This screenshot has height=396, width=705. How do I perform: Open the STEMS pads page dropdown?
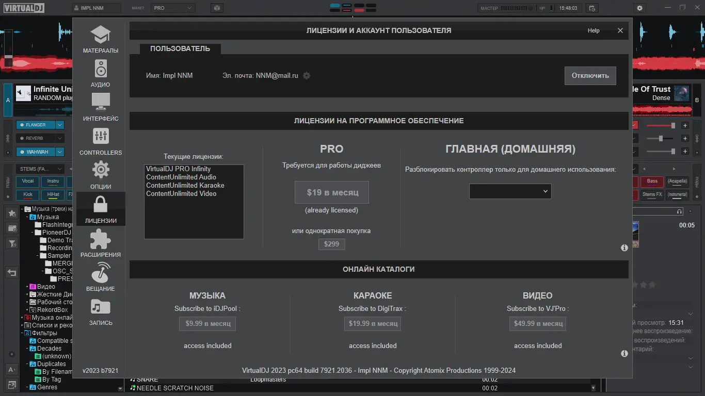(x=40, y=169)
